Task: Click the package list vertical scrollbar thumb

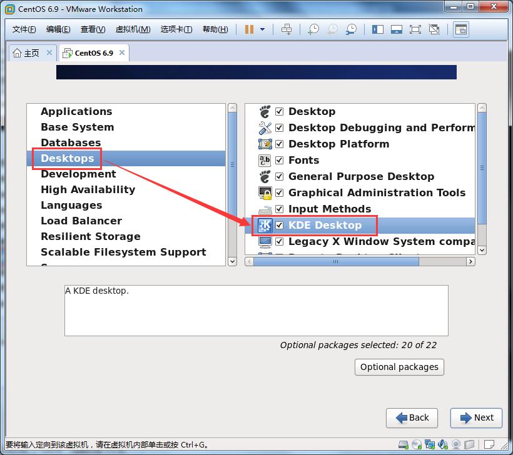Action: pos(482,168)
